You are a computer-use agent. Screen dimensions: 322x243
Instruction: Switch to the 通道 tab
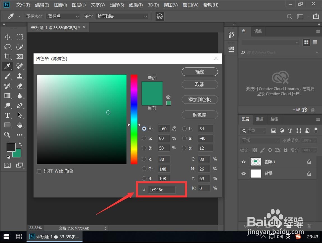[260, 119]
